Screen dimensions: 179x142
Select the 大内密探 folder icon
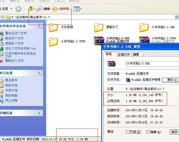(53, 27)
